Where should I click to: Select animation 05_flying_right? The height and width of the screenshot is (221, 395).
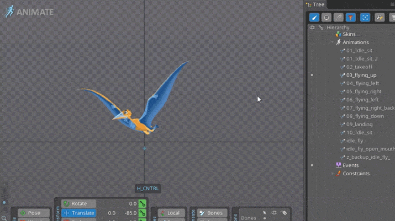(x=364, y=91)
